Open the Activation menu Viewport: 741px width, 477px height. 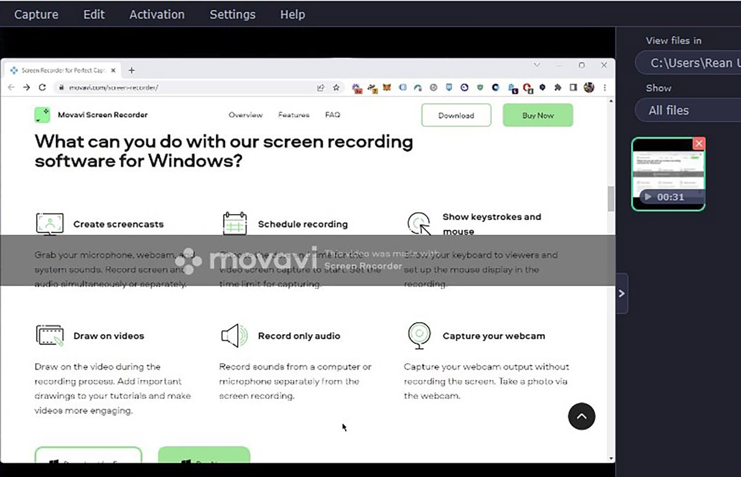157,14
